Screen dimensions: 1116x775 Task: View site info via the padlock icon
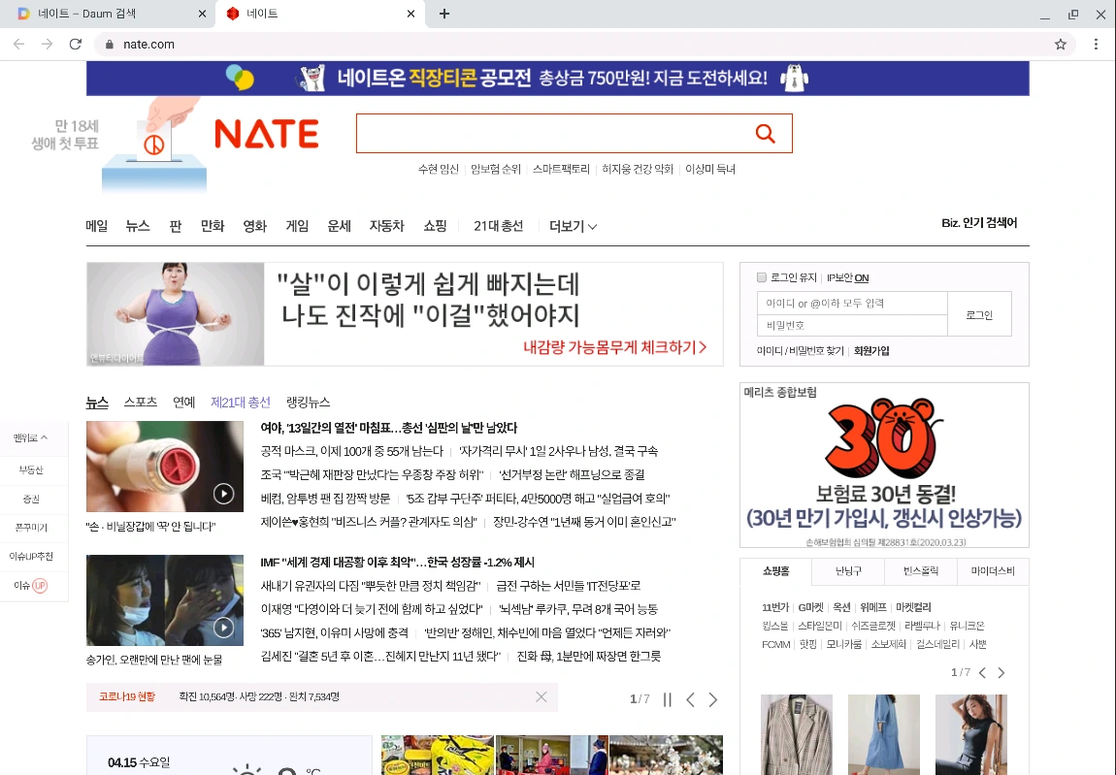click(x=109, y=44)
